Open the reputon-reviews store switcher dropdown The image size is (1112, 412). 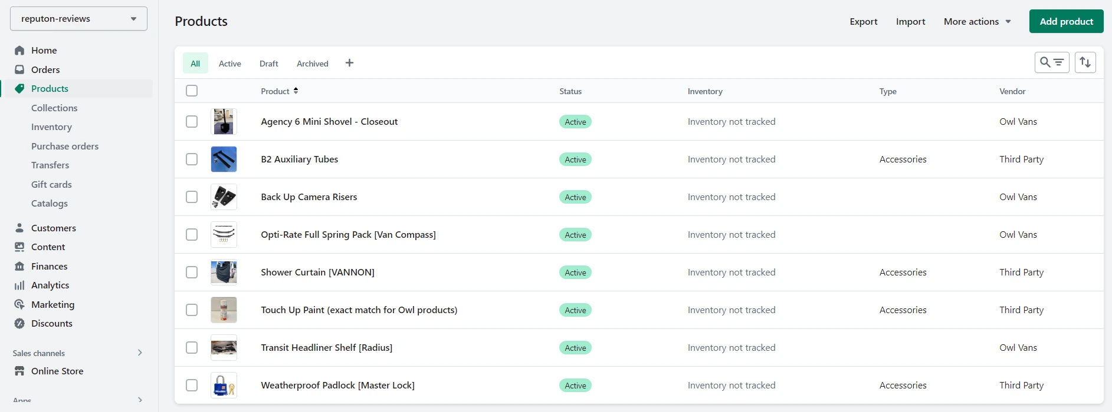(78, 19)
